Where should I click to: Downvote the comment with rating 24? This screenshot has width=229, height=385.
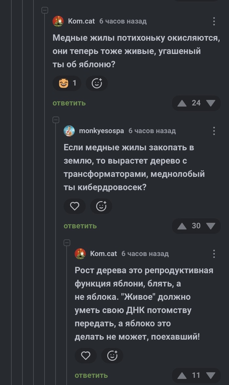[211, 103]
